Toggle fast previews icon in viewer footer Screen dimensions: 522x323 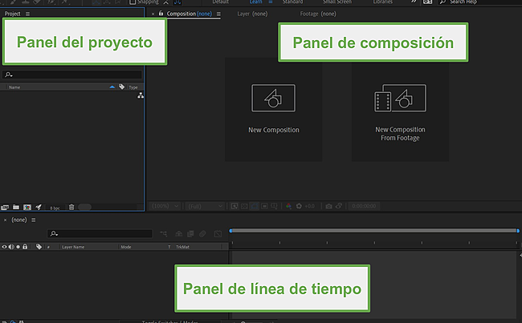point(234,206)
